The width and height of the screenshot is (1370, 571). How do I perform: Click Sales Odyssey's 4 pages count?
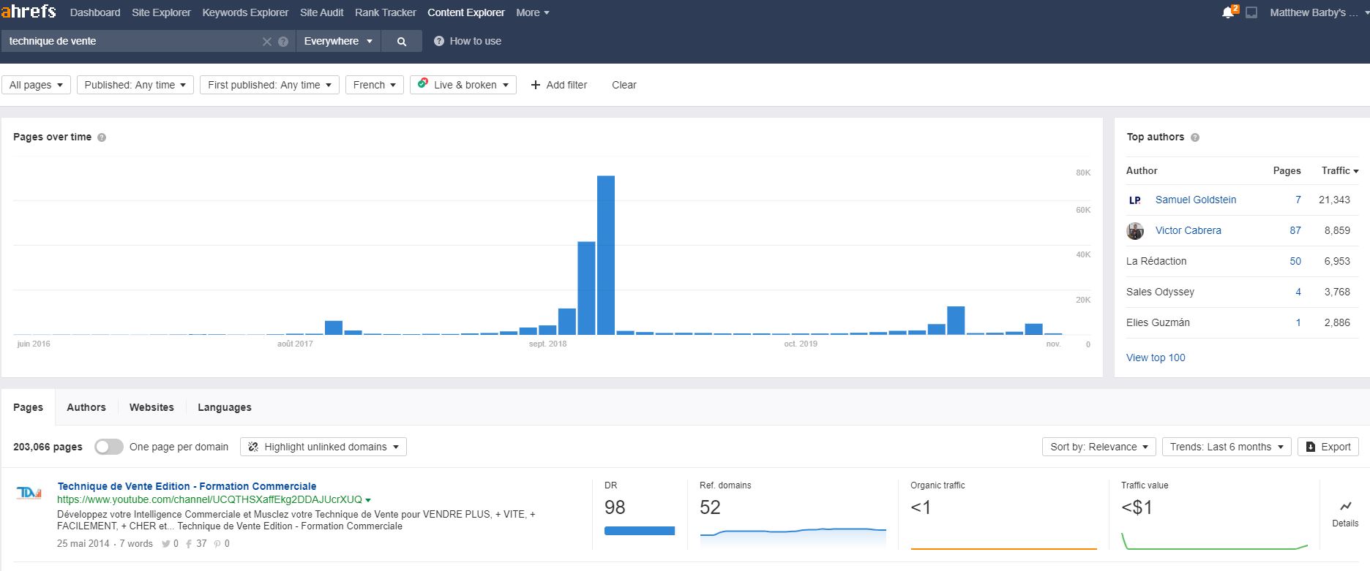1298,292
